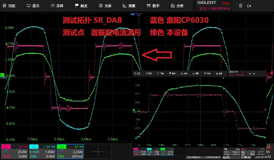274x160 pixels.
Task: Click the C2 channel box in the inset screenshot
Action: point(140,152)
